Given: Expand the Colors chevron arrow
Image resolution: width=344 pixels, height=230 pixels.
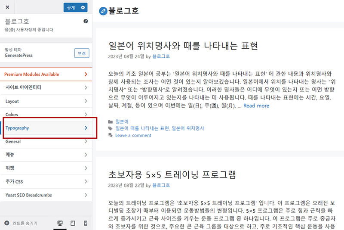Looking at the screenshot, I should tap(86, 114).
